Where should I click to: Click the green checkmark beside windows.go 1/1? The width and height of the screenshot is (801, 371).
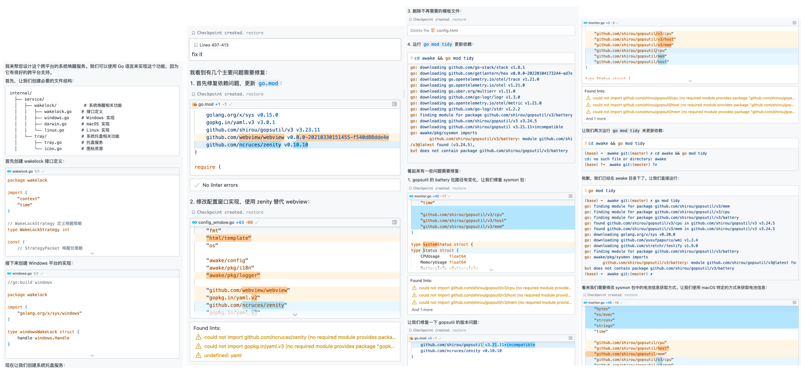click(42, 274)
